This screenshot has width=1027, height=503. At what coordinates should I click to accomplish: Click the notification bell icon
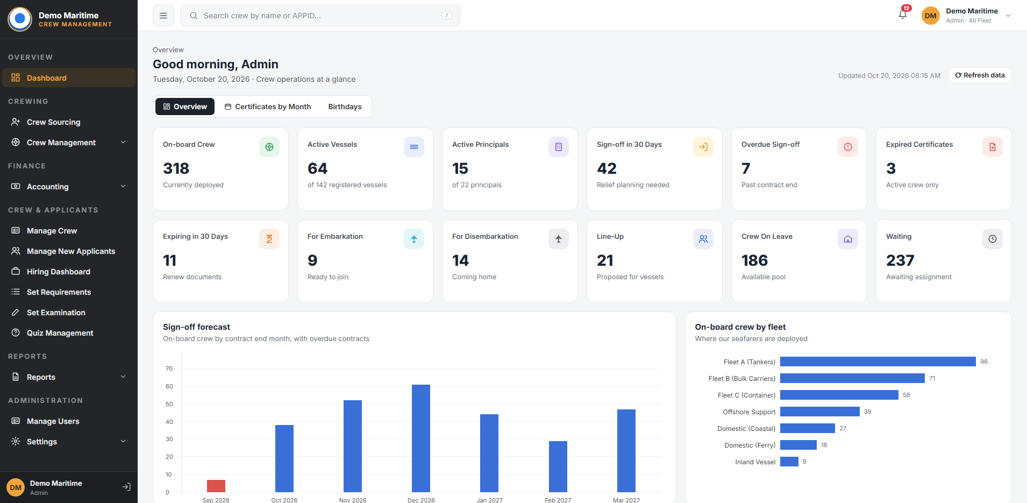tap(903, 15)
